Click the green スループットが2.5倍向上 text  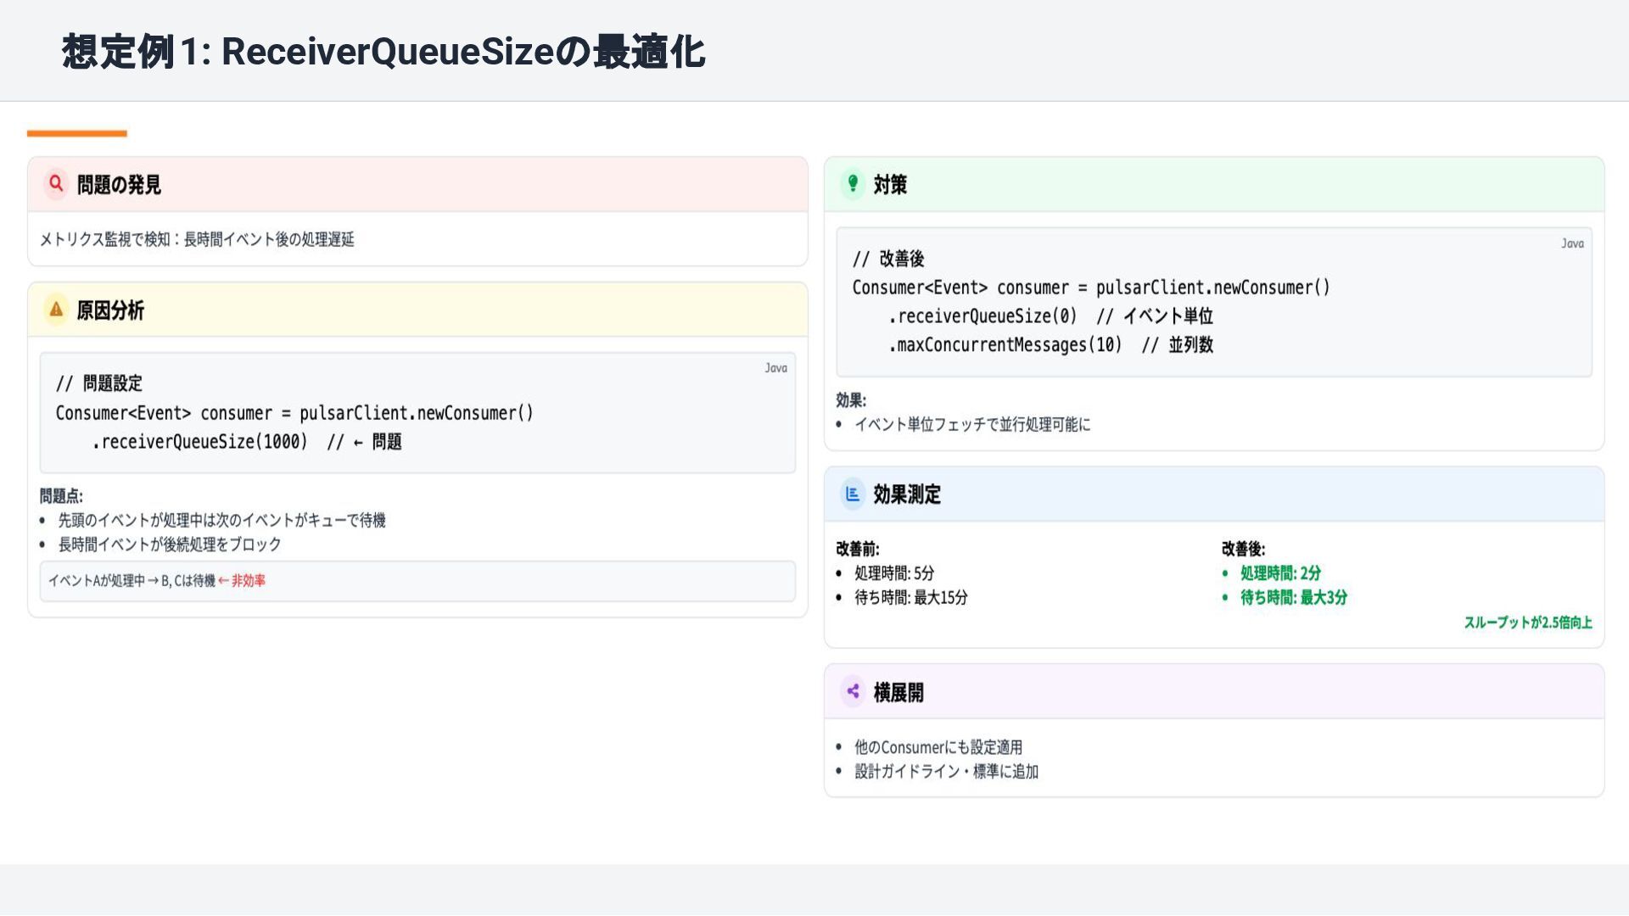coord(1527,623)
